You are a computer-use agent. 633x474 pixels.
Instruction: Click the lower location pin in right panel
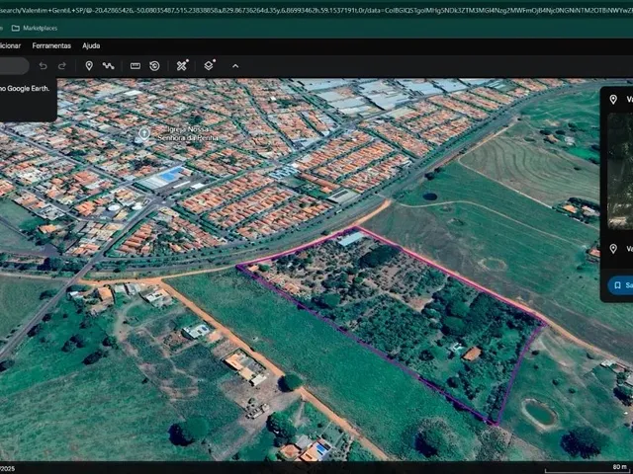[x=613, y=249]
